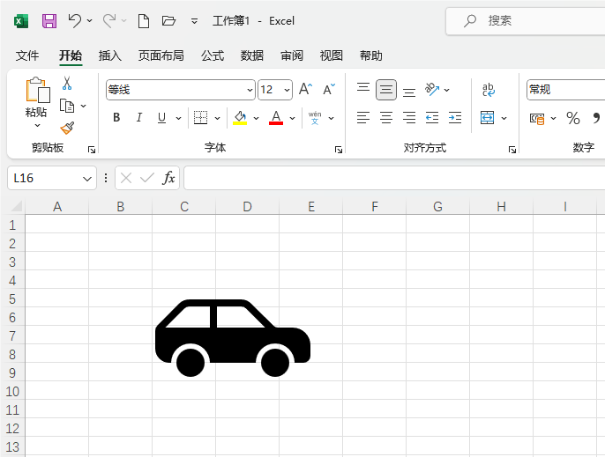The width and height of the screenshot is (605, 457).
Task: Select the Format Painter brush icon
Action: pyautogui.click(x=67, y=128)
